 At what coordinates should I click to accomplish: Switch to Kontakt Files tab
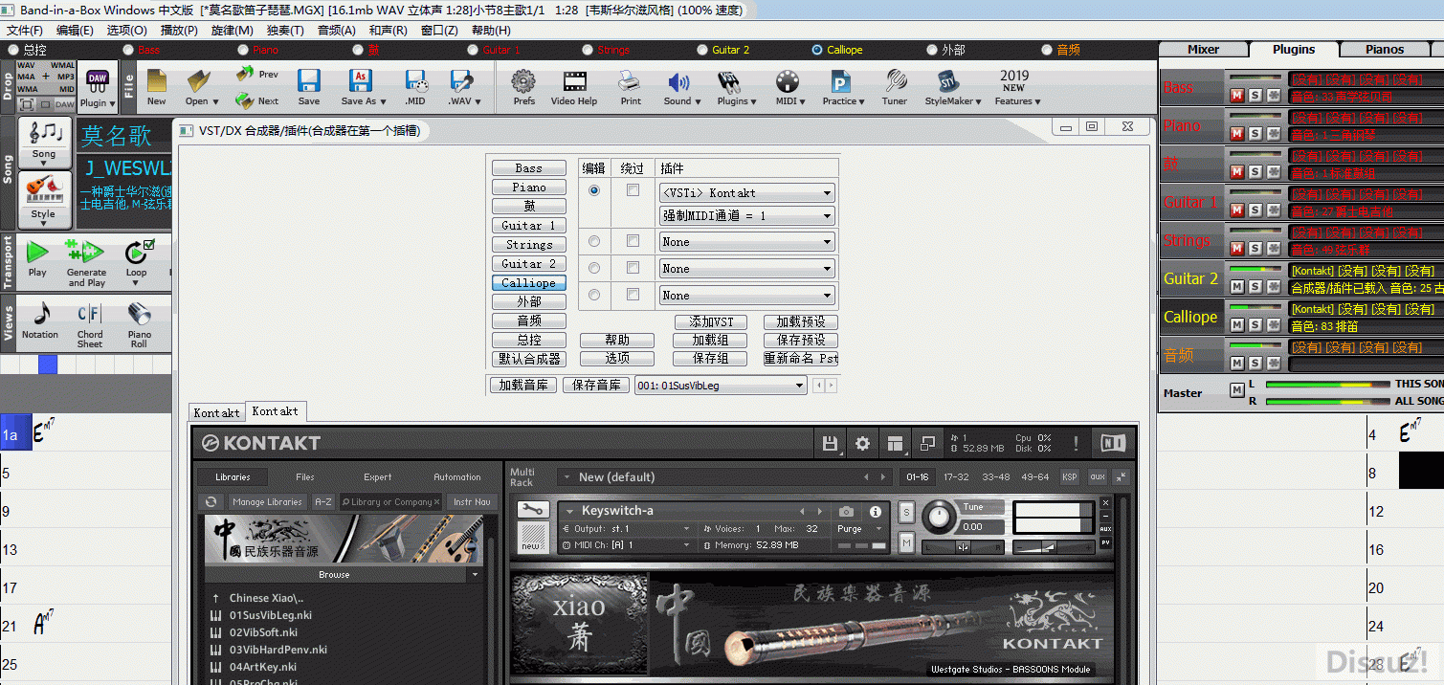click(305, 476)
